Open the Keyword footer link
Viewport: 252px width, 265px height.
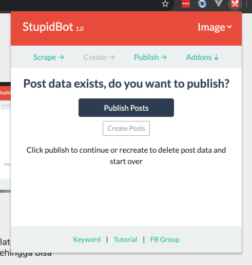pos(87,239)
